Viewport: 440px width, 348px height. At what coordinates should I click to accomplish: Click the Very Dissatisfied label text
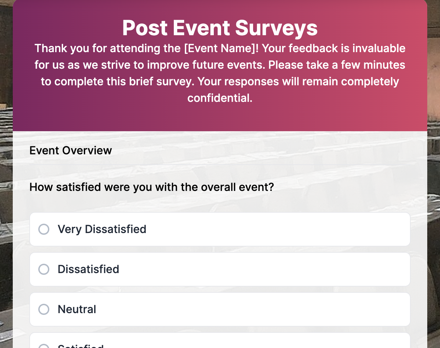[x=102, y=229]
